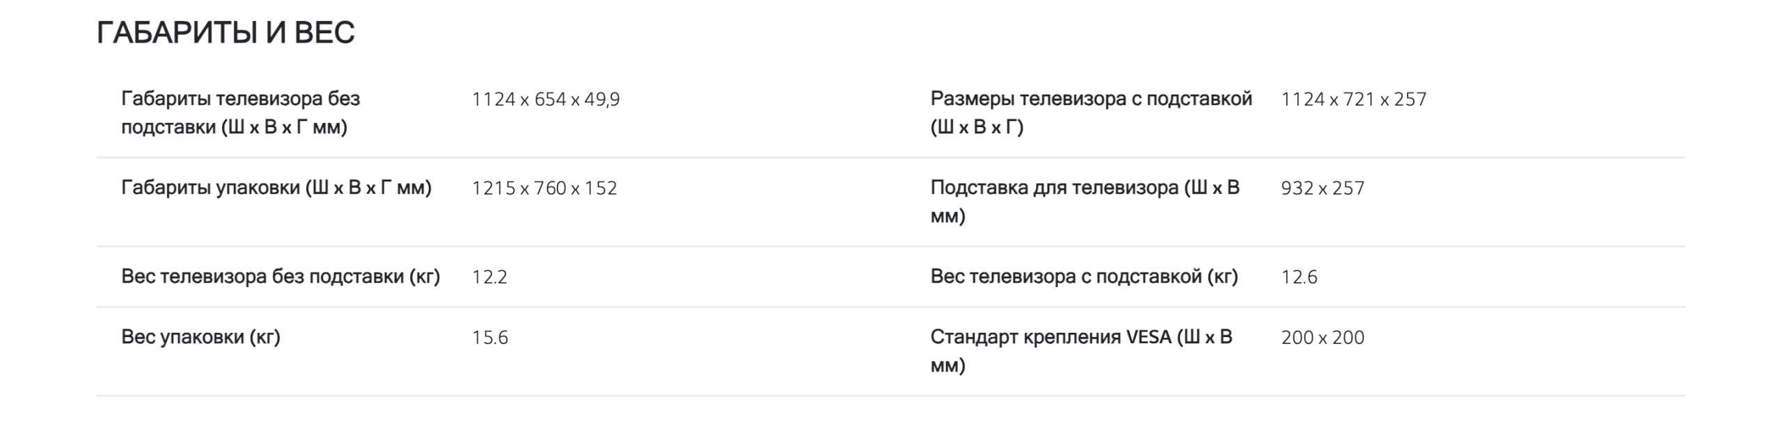Viewport: 1782px width, 426px height.
Task: Click the value '1124 x 721 x 257'
Action: pyautogui.click(x=1353, y=100)
